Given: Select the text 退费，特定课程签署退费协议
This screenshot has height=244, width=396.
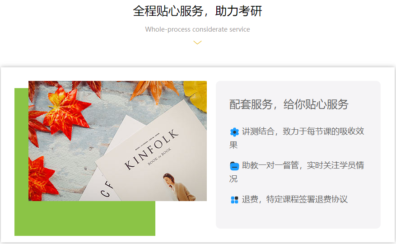Looking at the screenshot, I should point(295,199).
